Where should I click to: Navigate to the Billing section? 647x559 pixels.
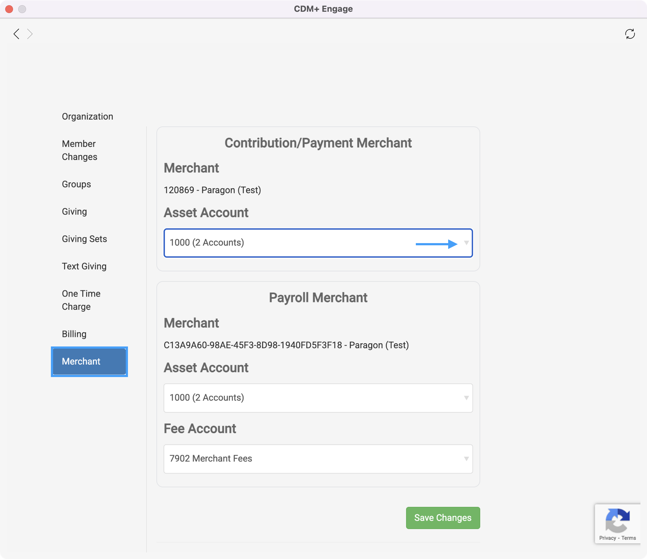coord(74,334)
